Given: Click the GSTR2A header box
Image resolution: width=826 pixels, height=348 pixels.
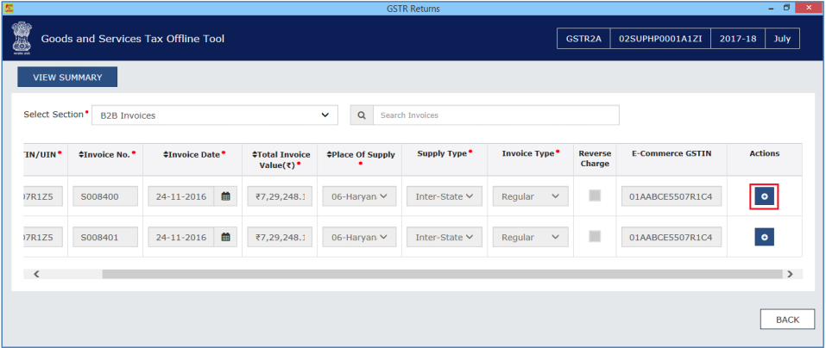Looking at the screenshot, I should 583,39.
